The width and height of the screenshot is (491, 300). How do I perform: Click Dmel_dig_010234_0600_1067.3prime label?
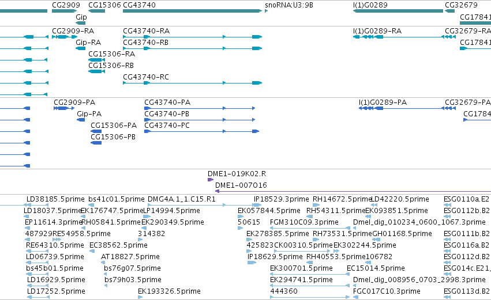pos(419,222)
